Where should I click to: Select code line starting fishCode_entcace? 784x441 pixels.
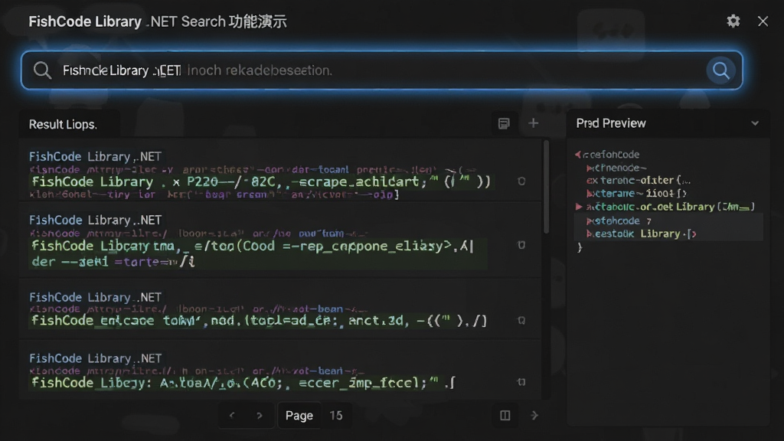[x=259, y=321]
